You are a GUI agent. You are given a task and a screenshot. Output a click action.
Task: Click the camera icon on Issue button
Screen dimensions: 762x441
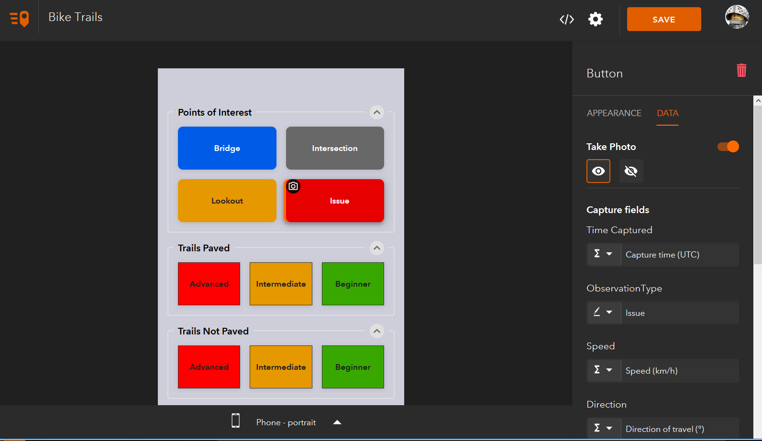(x=293, y=186)
